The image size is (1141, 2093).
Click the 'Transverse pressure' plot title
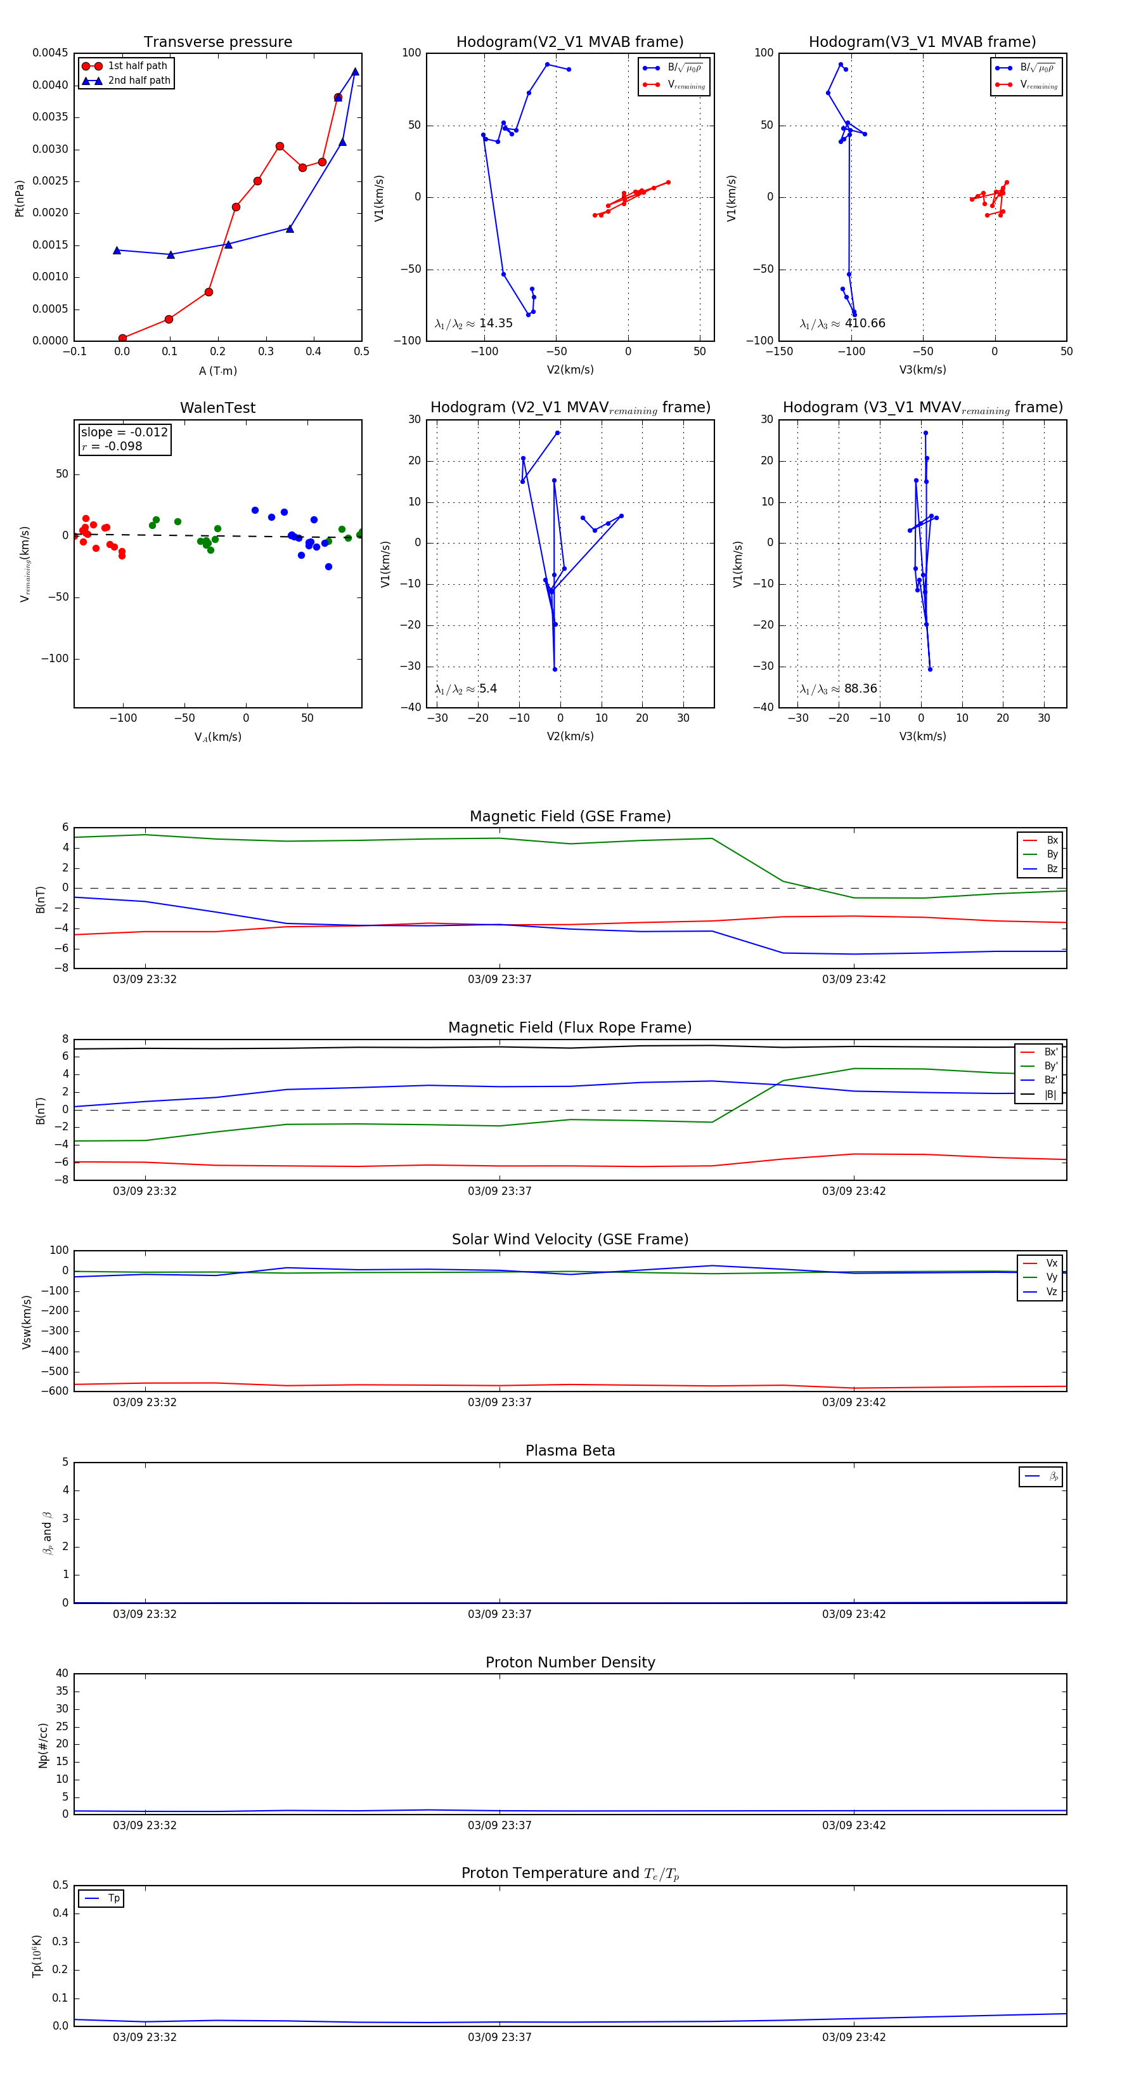[217, 42]
